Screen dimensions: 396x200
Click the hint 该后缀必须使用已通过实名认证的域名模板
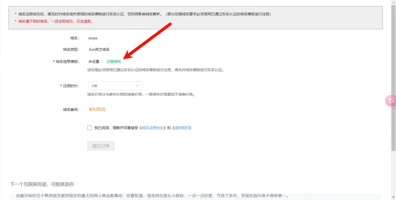point(155,70)
